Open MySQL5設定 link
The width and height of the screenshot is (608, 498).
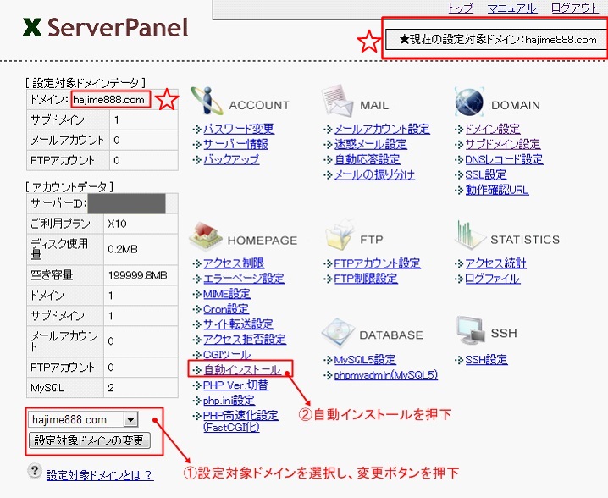[x=365, y=360]
